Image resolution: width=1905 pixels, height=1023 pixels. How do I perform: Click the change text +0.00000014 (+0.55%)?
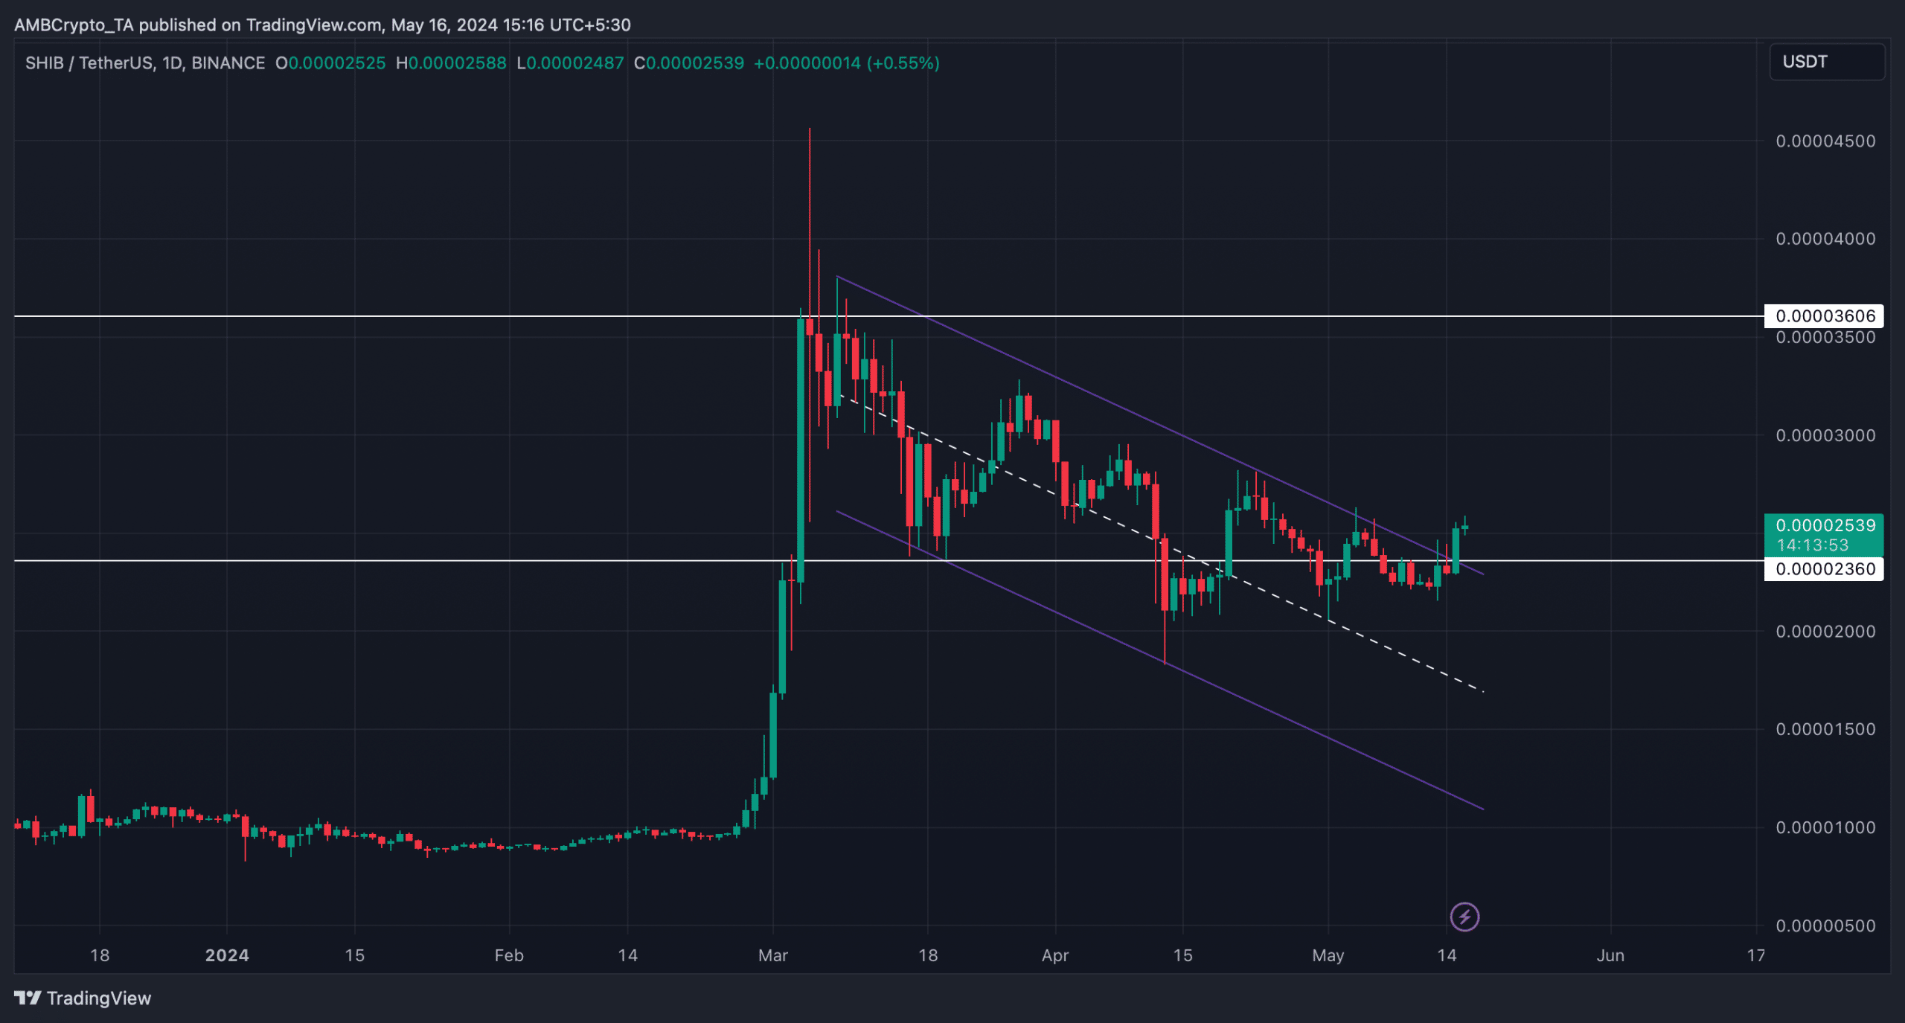coord(847,63)
